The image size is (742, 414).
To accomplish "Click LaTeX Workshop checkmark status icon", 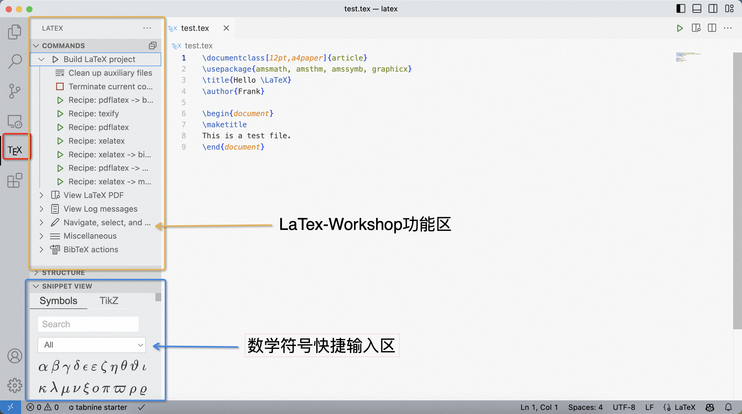I will tap(141, 407).
